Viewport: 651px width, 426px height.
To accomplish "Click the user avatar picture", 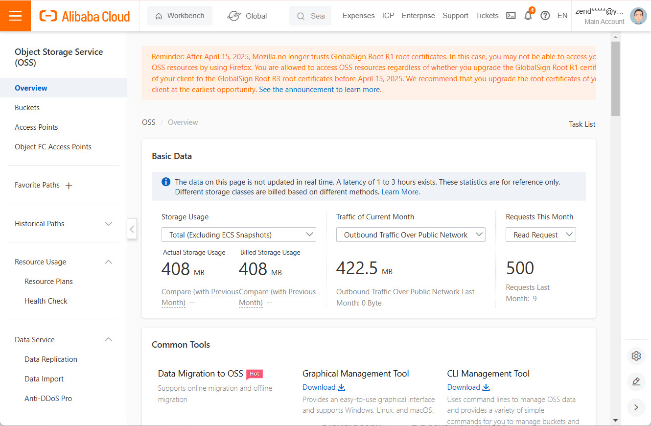I will click(x=638, y=16).
